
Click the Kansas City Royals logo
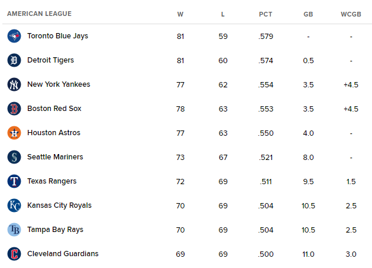(14, 205)
